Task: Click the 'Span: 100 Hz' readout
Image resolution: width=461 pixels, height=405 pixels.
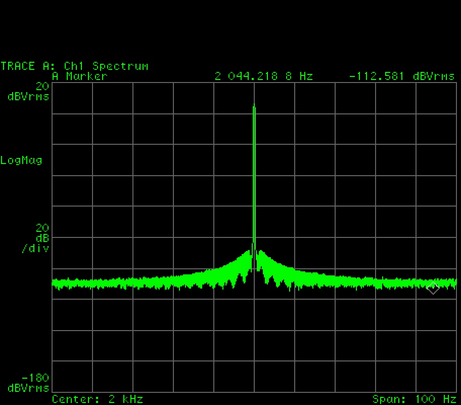Action: coord(414,399)
